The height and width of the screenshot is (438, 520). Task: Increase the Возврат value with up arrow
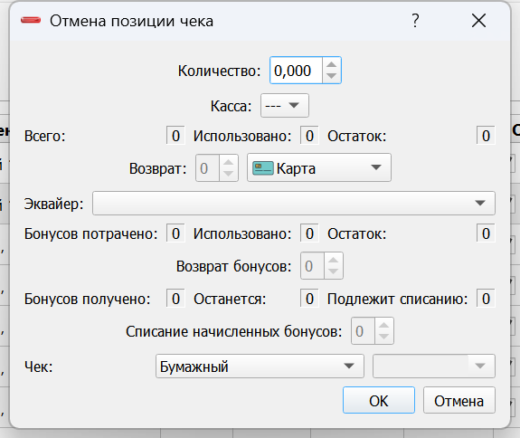coord(228,162)
